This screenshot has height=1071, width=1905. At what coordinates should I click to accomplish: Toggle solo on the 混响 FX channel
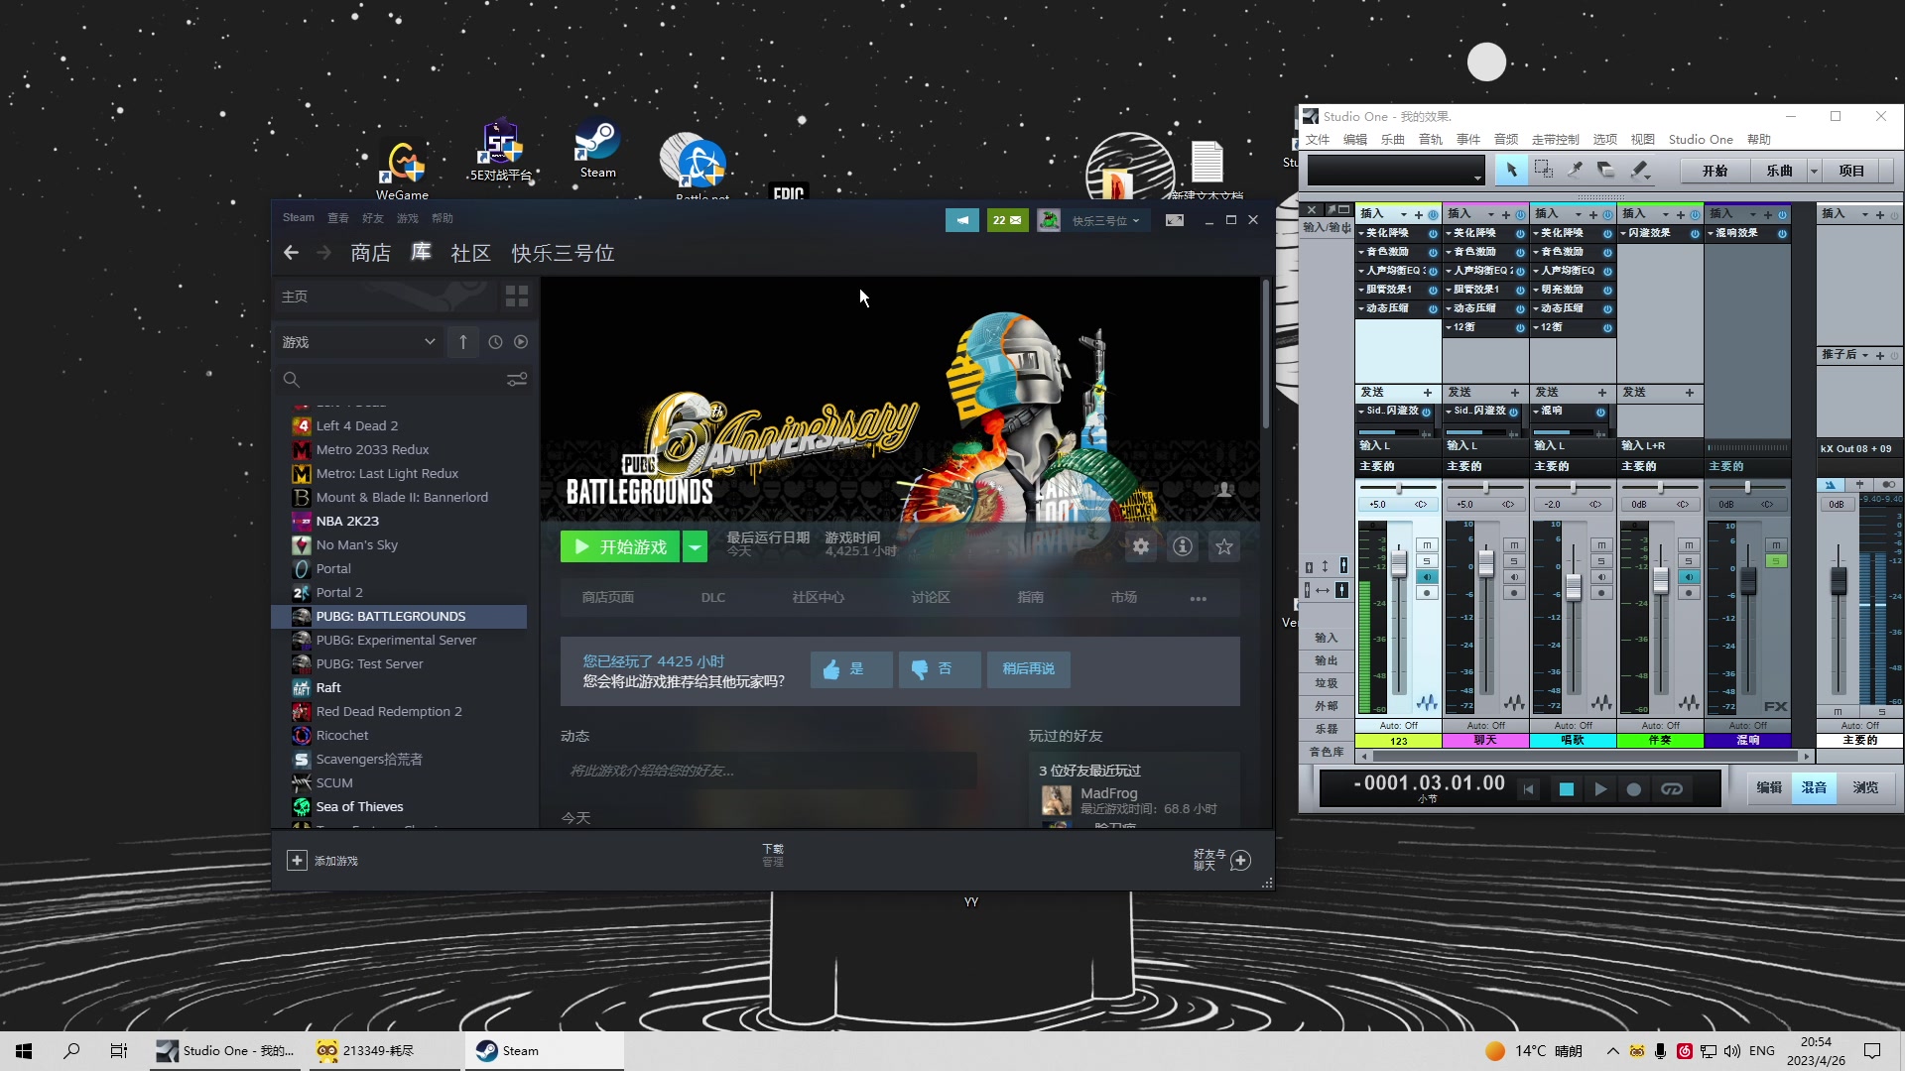coord(1776,561)
